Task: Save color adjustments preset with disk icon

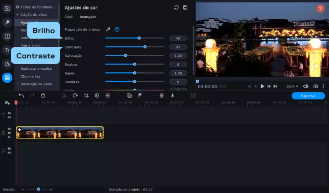Action: tap(185, 7)
